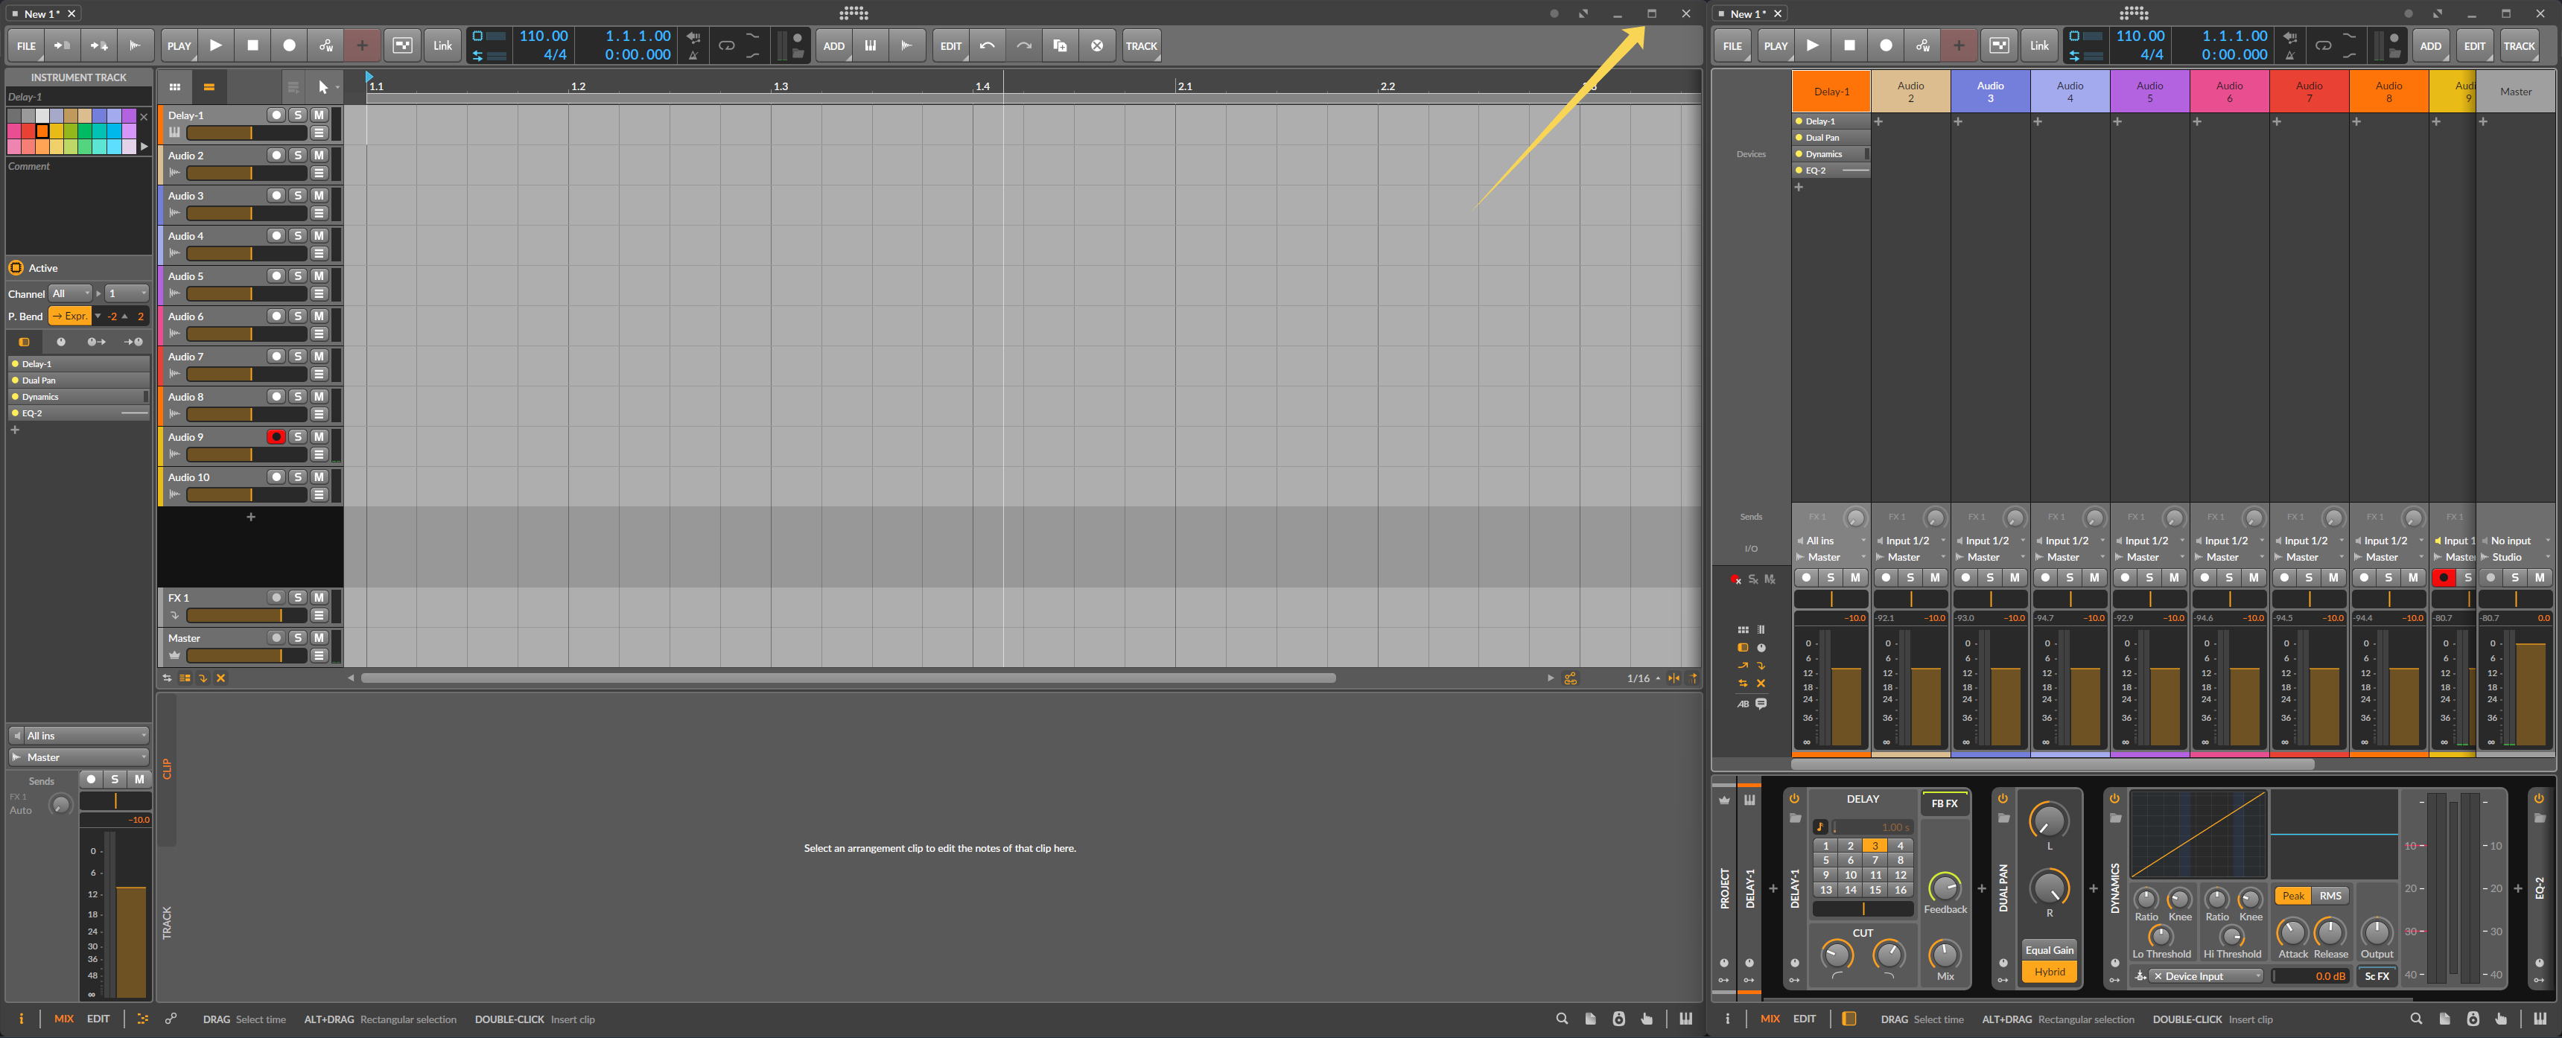Open the Channel All dropdown
The image size is (2562, 1038).
coord(71,293)
